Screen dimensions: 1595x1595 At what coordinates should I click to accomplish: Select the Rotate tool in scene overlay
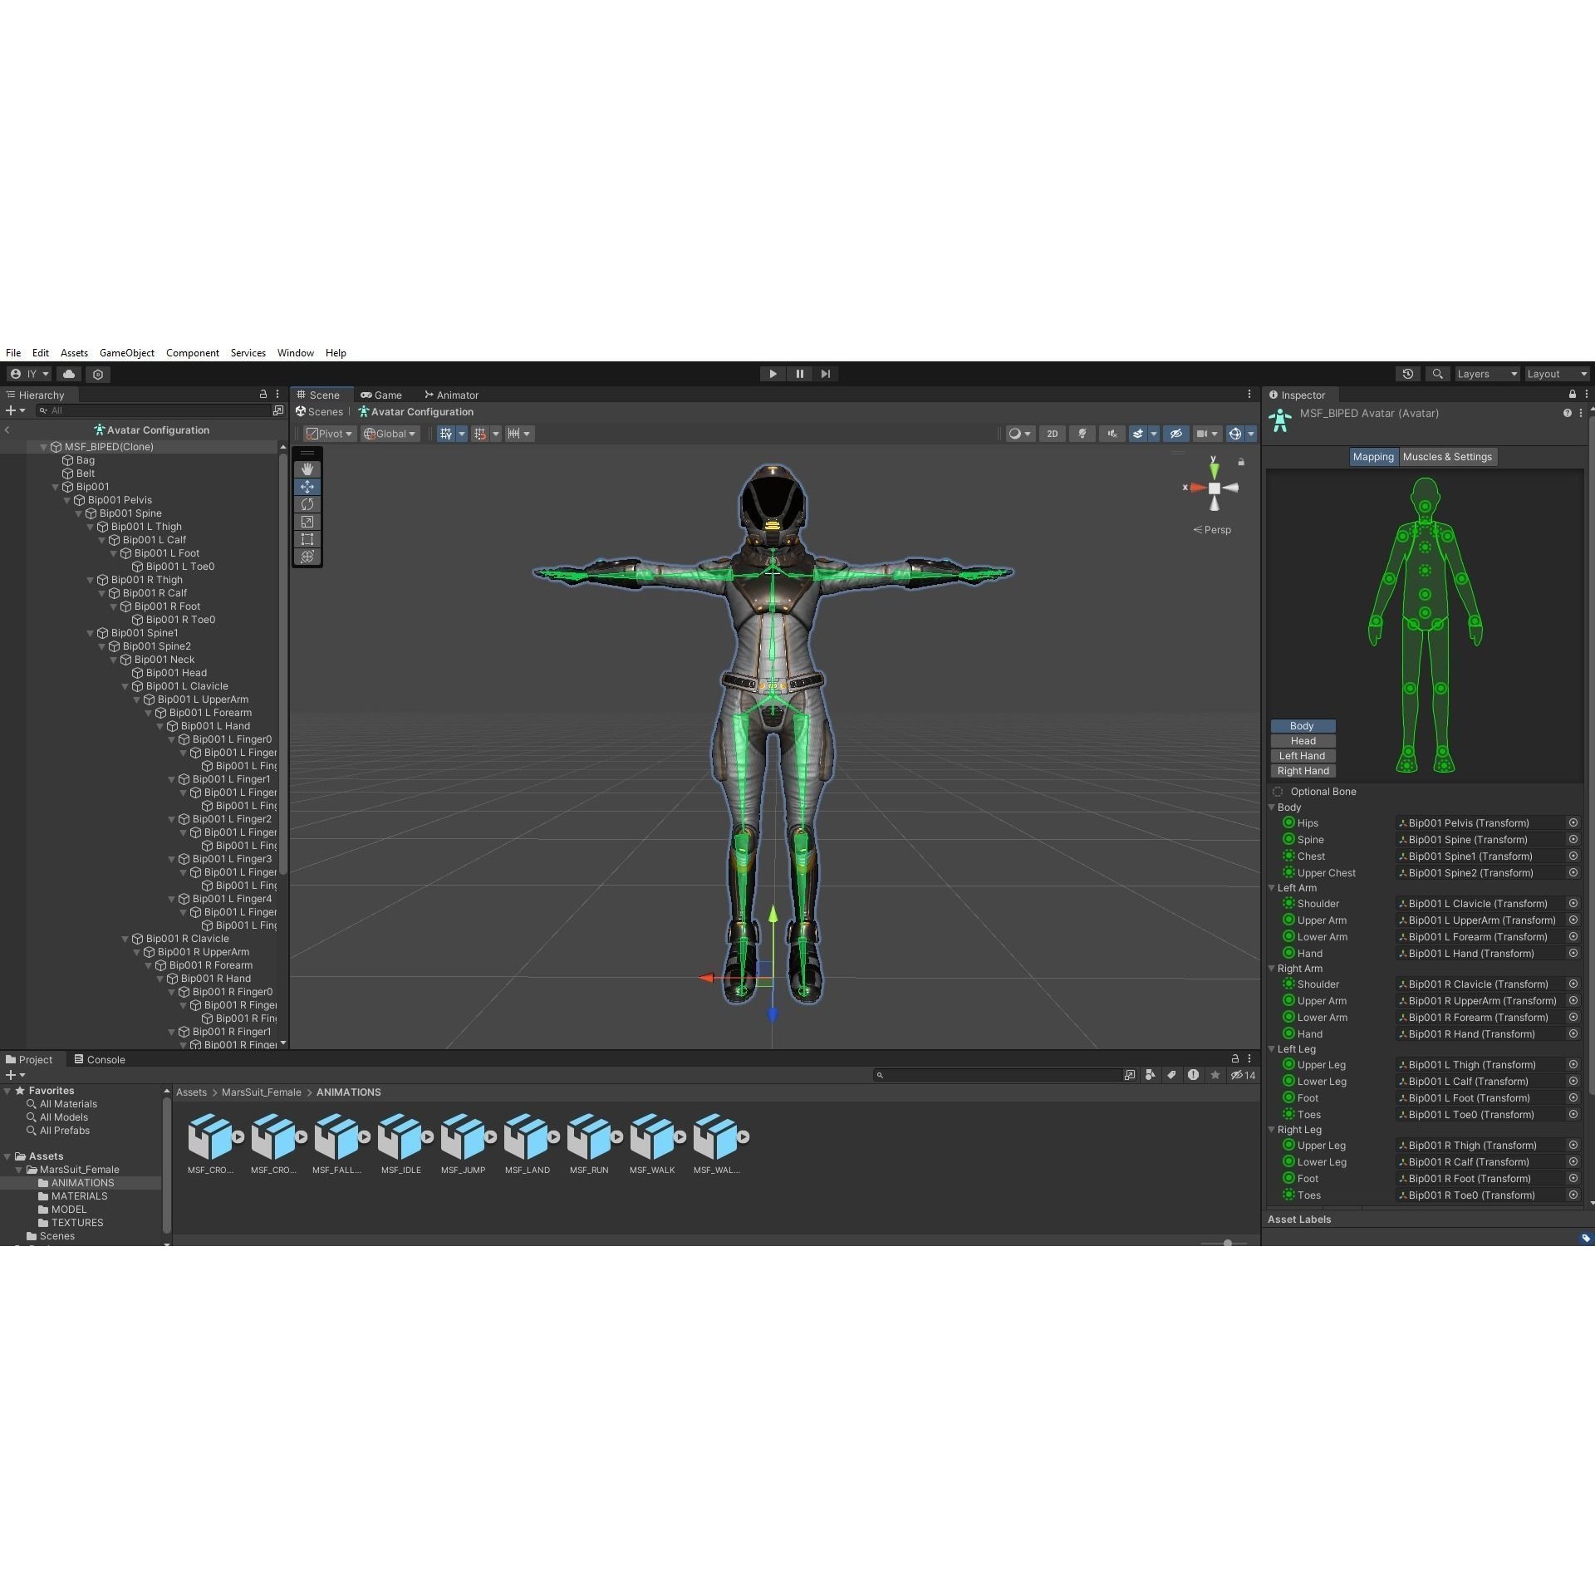(307, 504)
